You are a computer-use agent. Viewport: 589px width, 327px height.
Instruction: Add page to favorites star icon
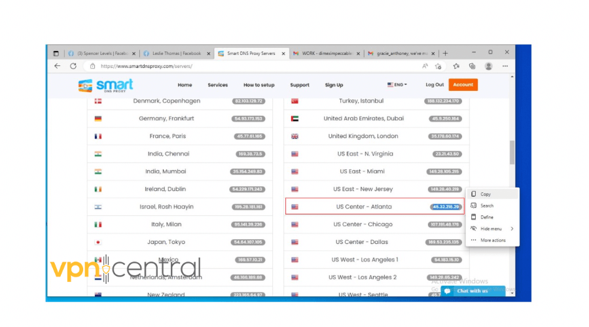pyautogui.click(x=438, y=66)
